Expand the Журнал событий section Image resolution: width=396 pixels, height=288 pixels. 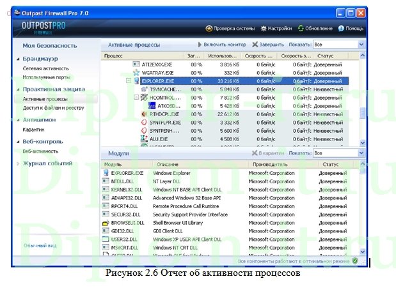pos(18,163)
